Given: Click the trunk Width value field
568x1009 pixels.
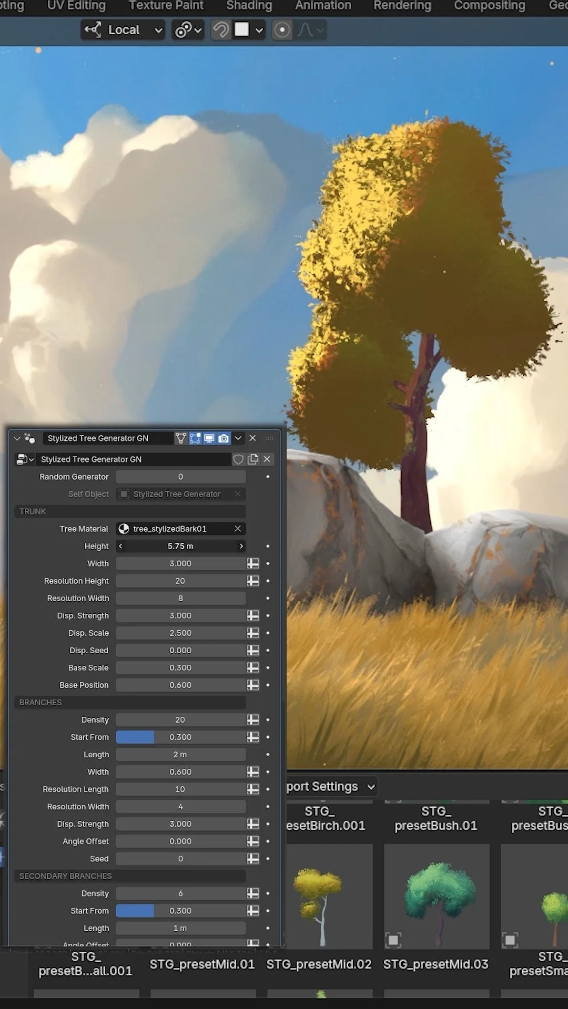Looking at the screenshot, I should point(181,563).
